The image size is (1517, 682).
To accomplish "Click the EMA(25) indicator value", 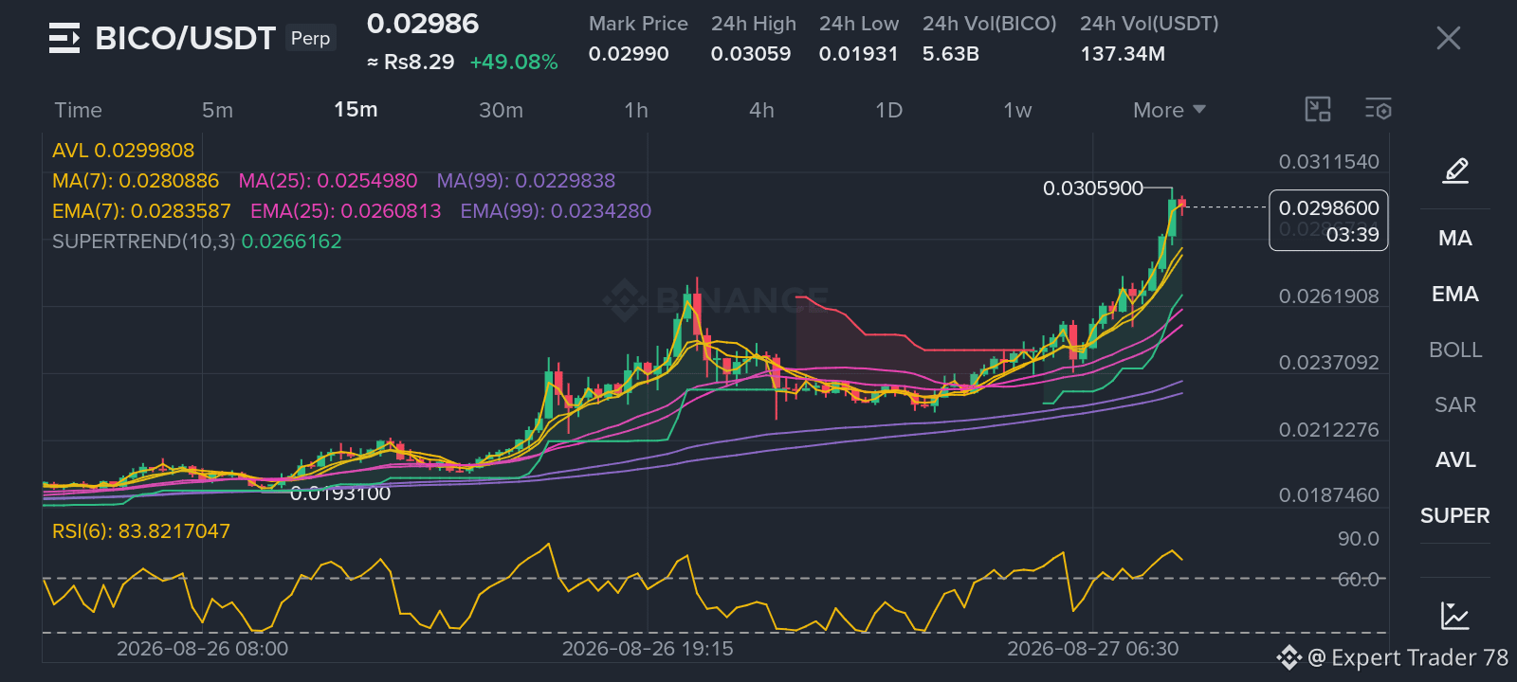I will point(346,211).
